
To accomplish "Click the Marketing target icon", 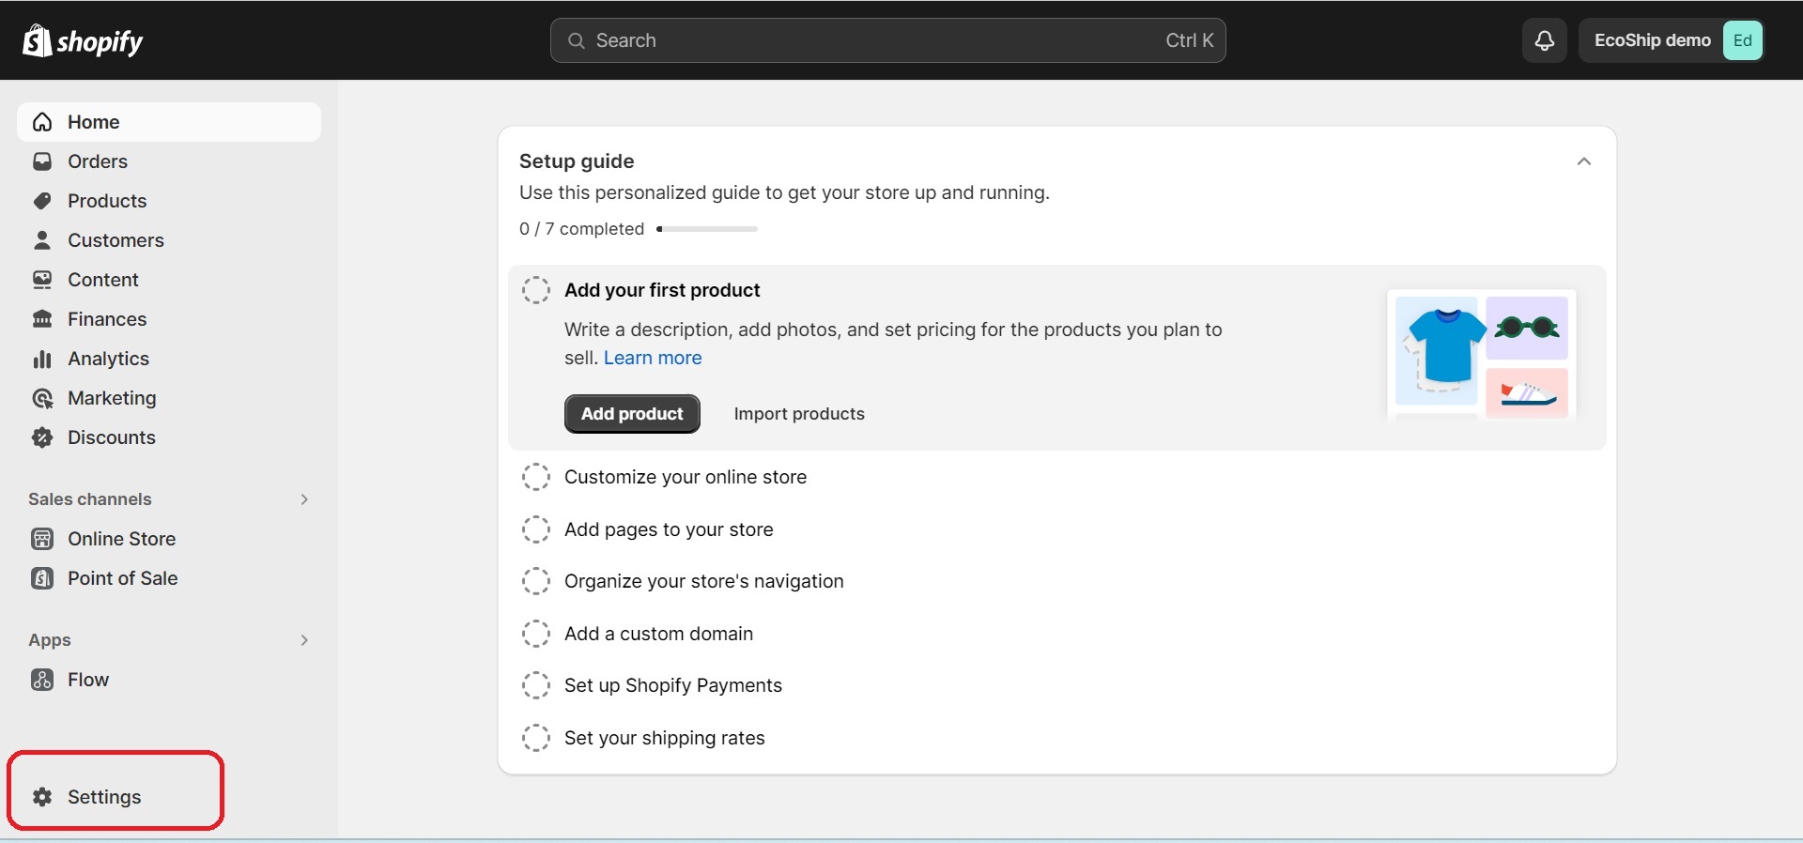I will (42, 398).
